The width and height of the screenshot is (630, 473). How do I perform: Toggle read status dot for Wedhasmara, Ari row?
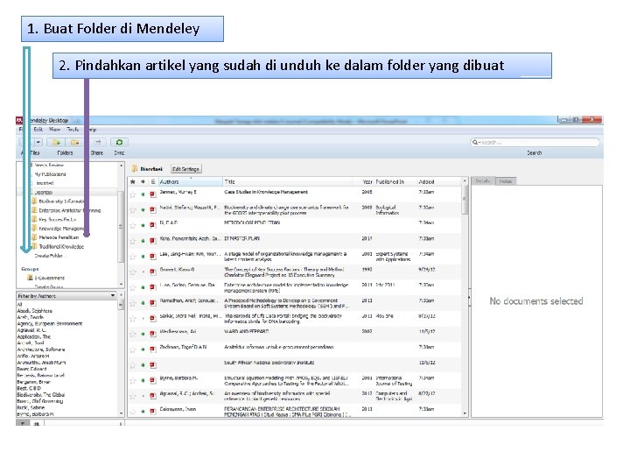pos(143,335)
